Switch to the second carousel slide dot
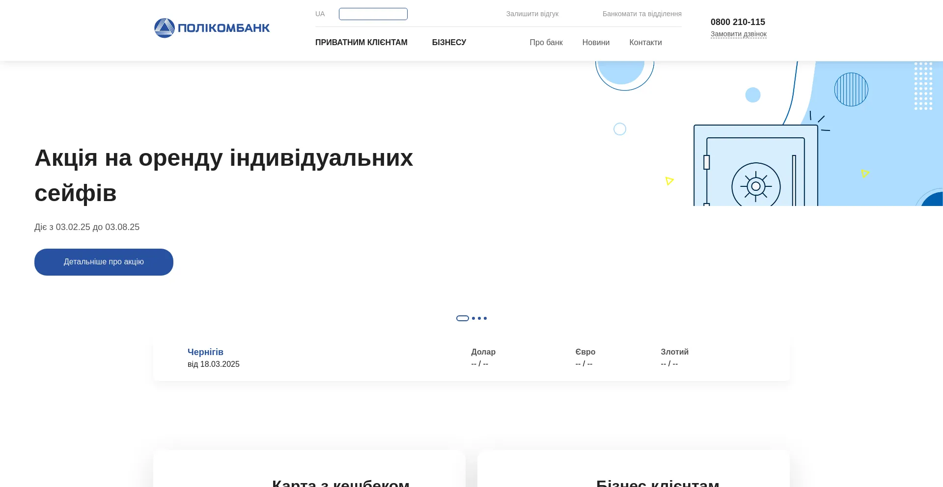This screenshot has height=487, width=943. click(x=473, y=318)
